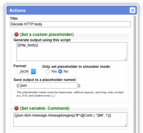The width and height of the screenshot is (143, 133).
Task: Remove the Set variable: Command action
Action: tap(16, 108)
